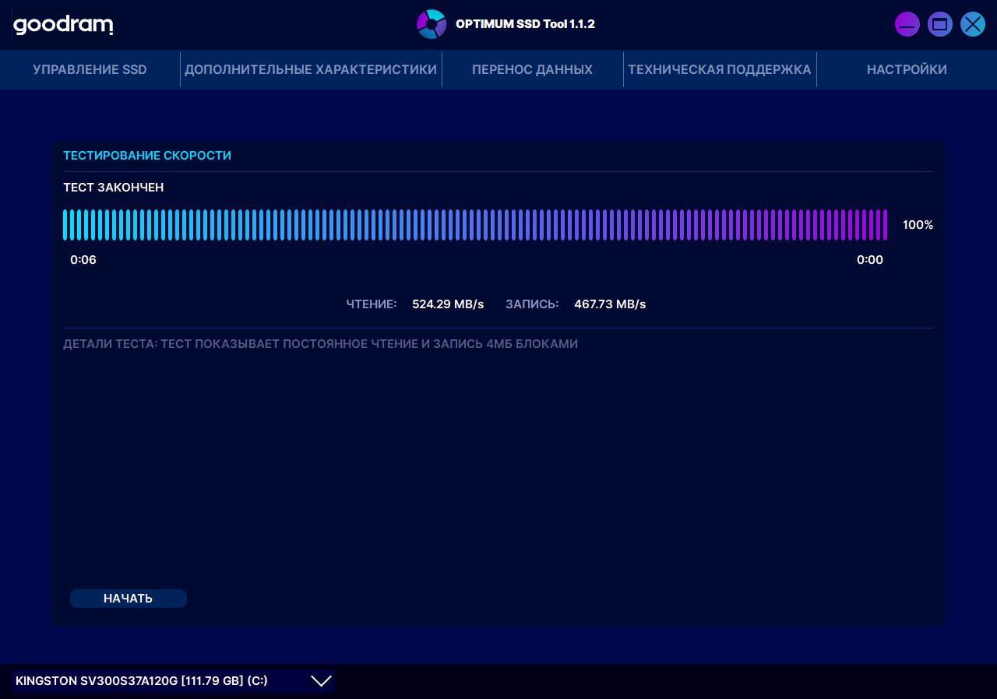Click the 0:00 remaining time
This screenshot has width=997, height=699.
tap(870, 260)
